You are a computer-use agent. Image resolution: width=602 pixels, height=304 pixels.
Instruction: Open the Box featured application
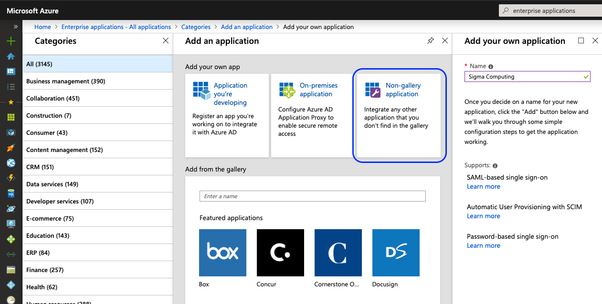(222, 253)
